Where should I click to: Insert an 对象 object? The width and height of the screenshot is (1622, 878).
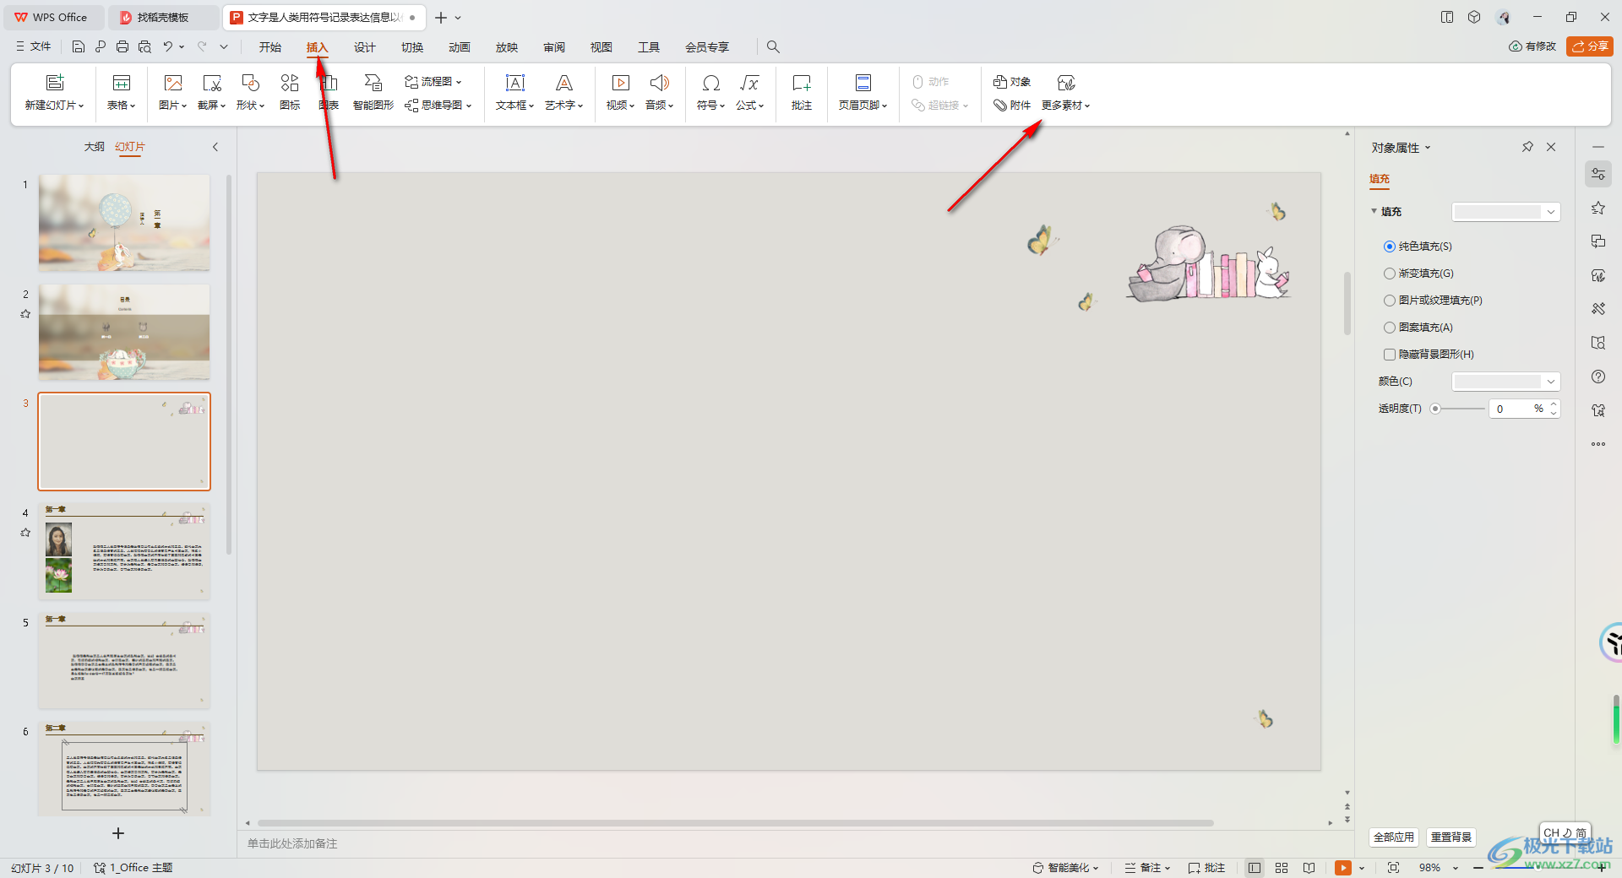(x=1012, y=82)
